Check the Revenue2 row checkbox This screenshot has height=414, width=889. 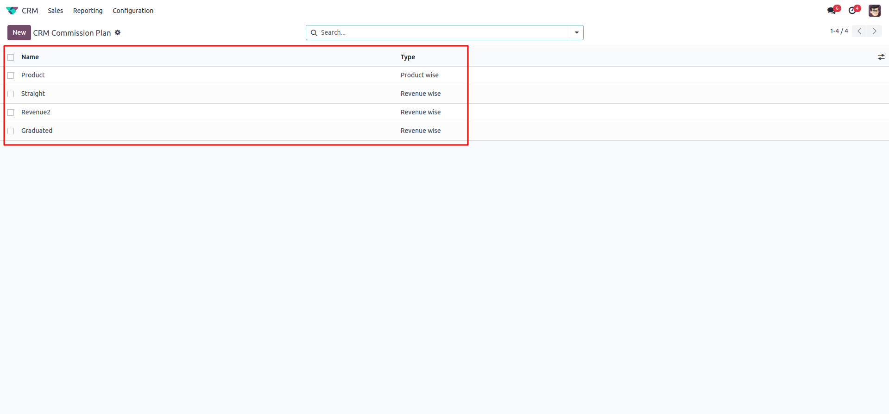11,113
